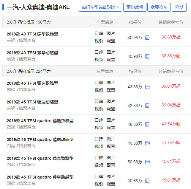Click calculator icon for quattro 尊享致雅型
The width and height of the screenshot is (191, 189).
click(x=147, y=162)
